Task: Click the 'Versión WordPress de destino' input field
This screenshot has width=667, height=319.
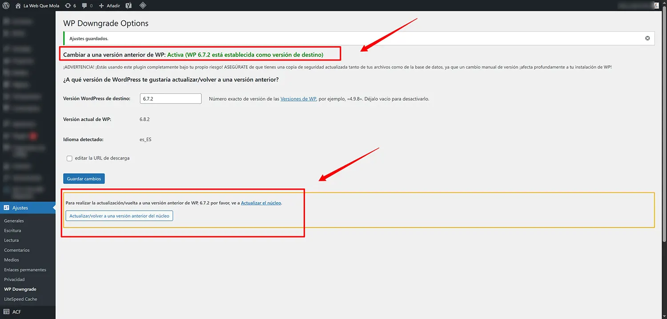Action: [170, 98]
